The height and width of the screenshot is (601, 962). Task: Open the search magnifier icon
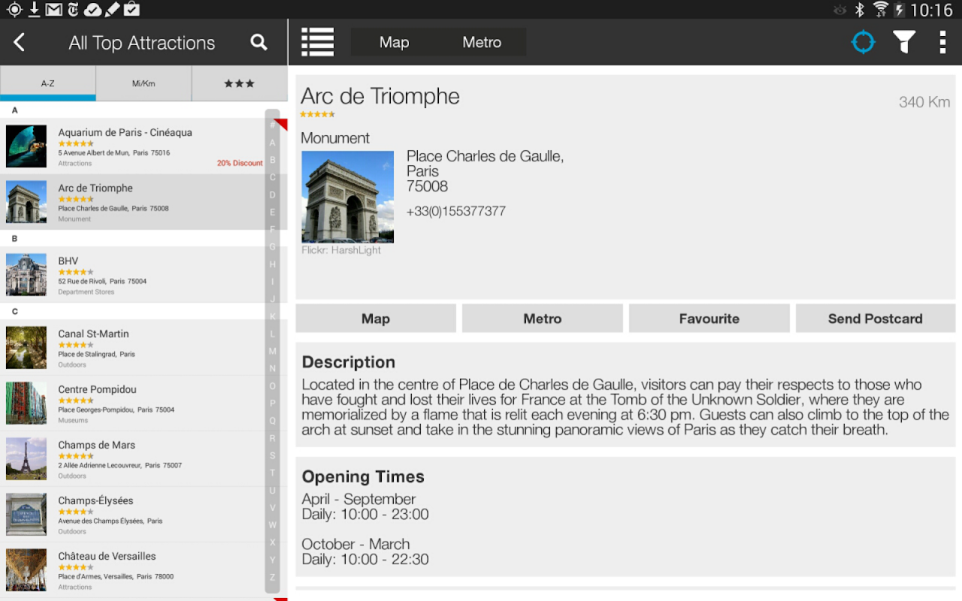coord(259,42)
